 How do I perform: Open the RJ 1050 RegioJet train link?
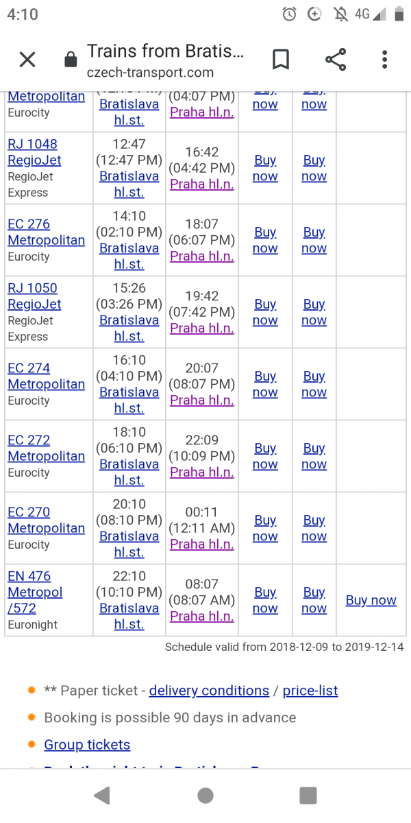tap(34, 296)
